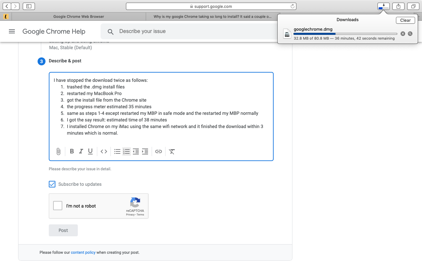422x264 pixels.
Task: Click the googlechrome.dmg download progress bar
Action: pos(345,34)
